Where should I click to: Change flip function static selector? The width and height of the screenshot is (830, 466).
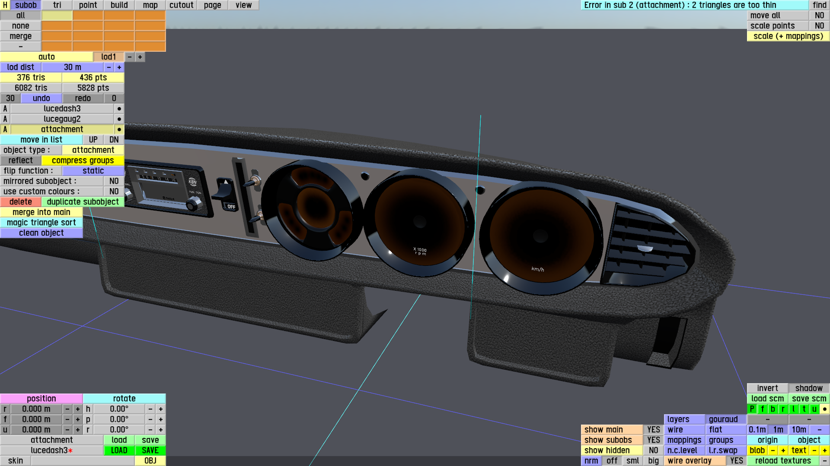click(x=93, y=171)
